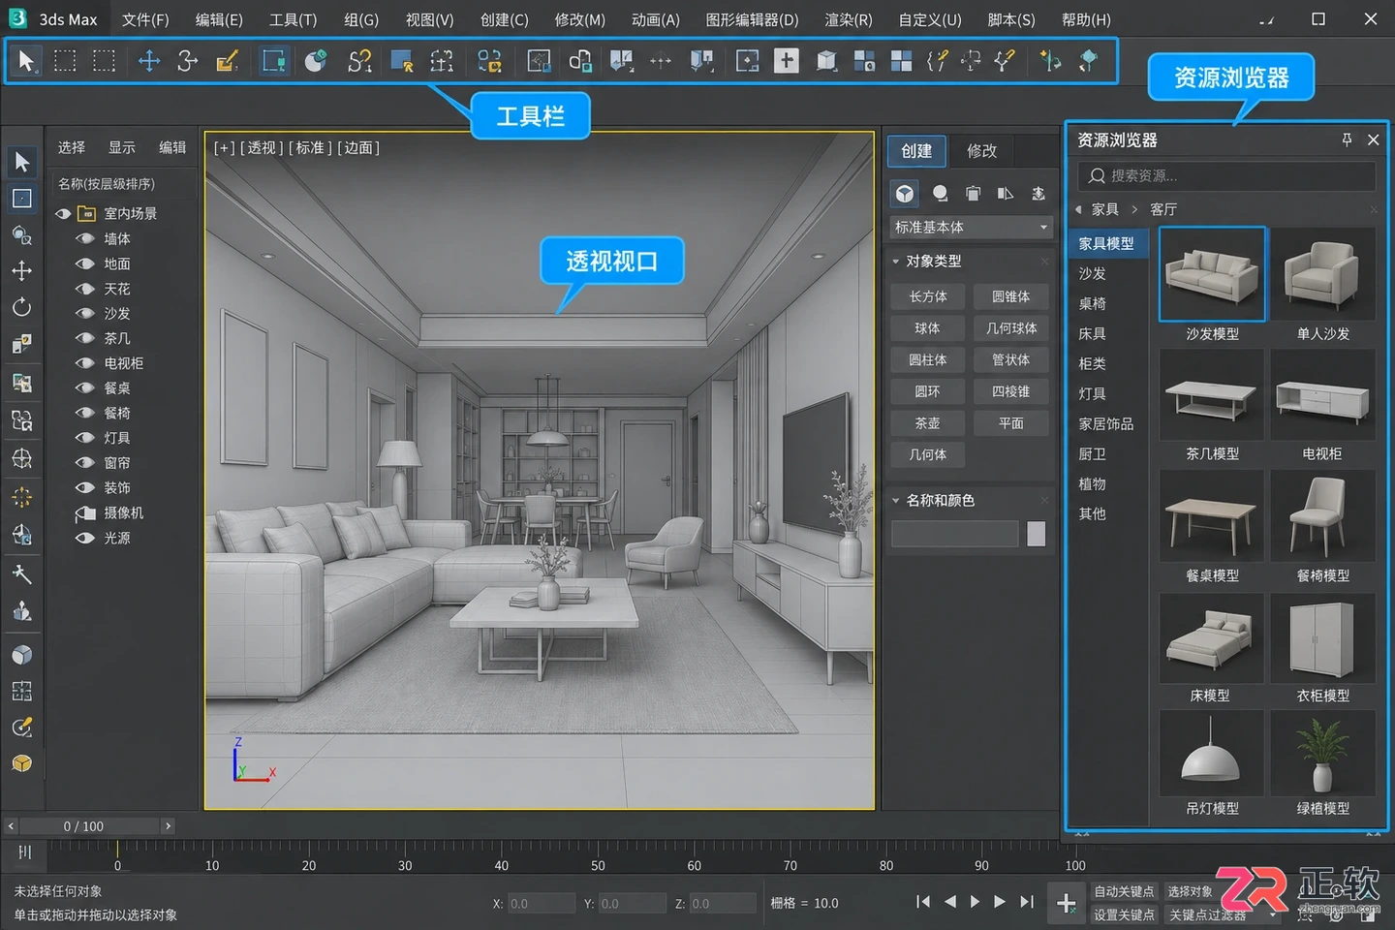Viewport: 1395px width, 930px height.
Task: Activate the Rotate tool in top toolbar
Action: pos(187,61)
